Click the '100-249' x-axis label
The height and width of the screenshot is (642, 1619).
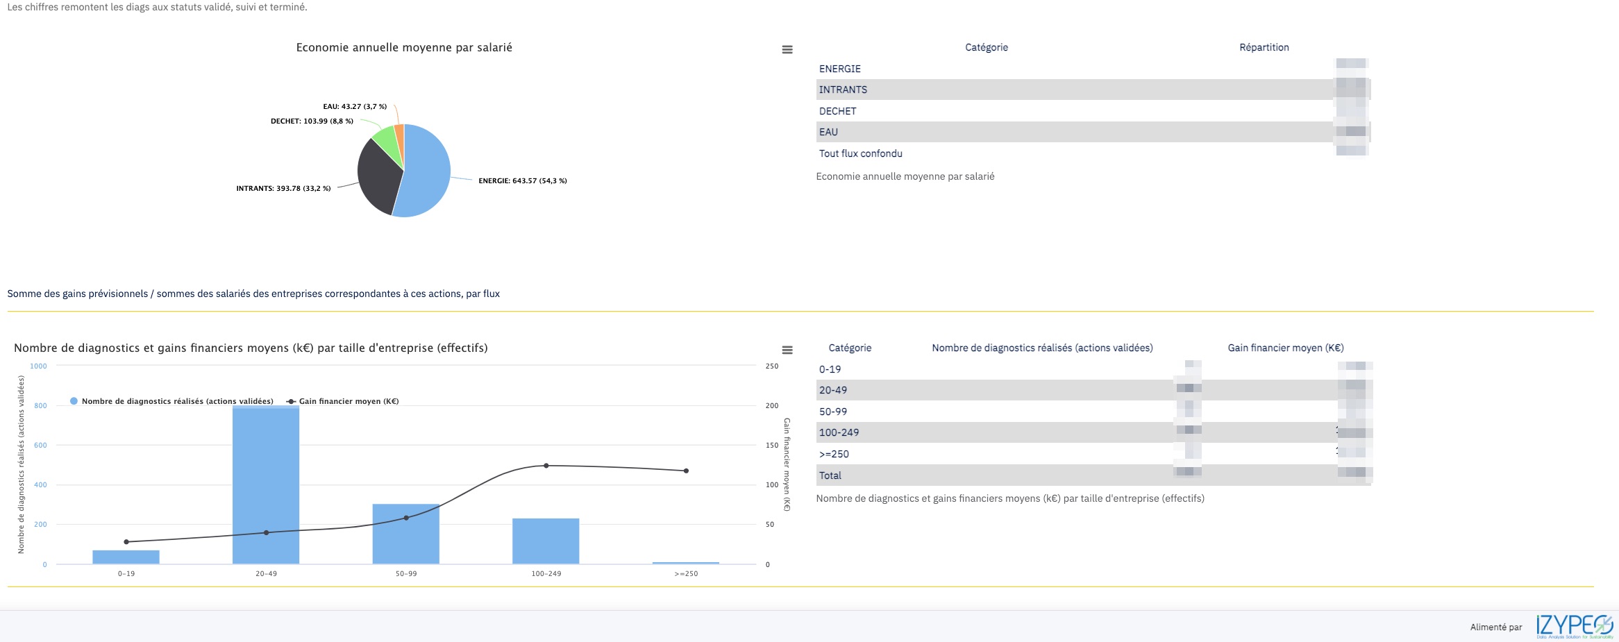546,573
